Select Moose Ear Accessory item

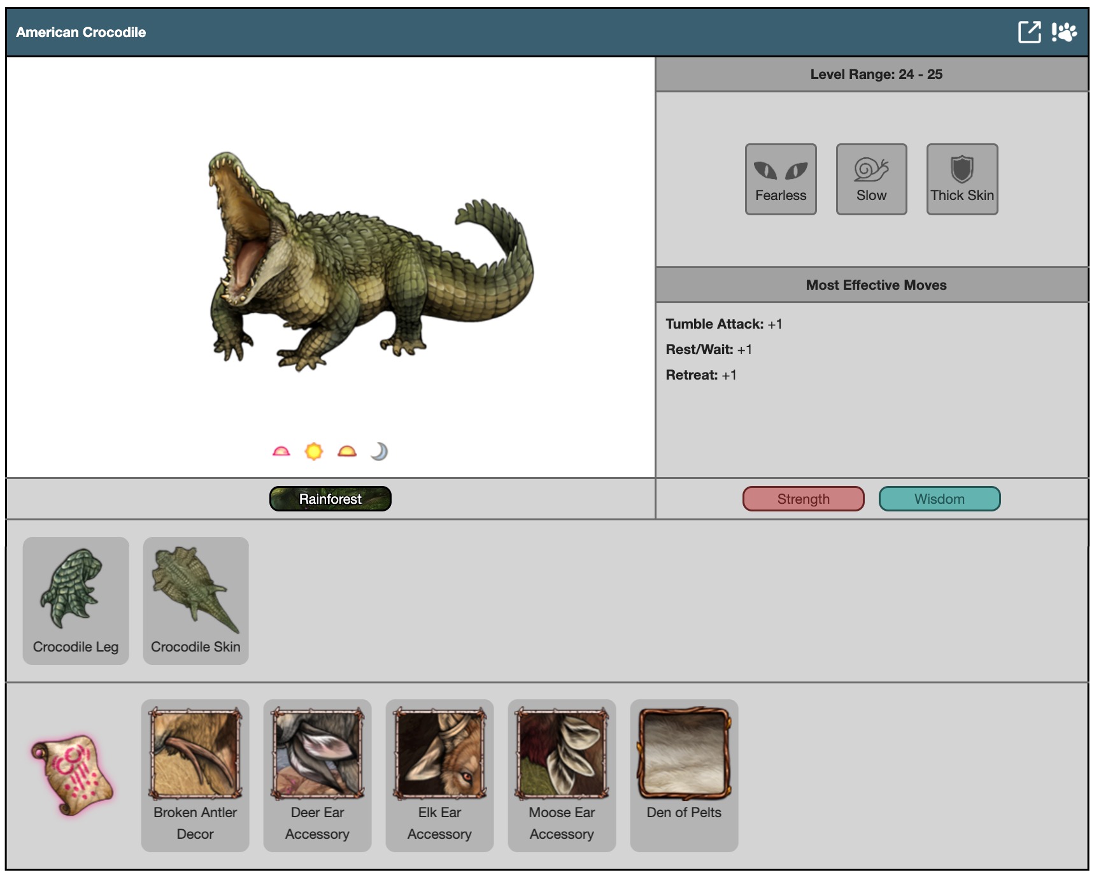pyautogui.click(x=562, y=775)
